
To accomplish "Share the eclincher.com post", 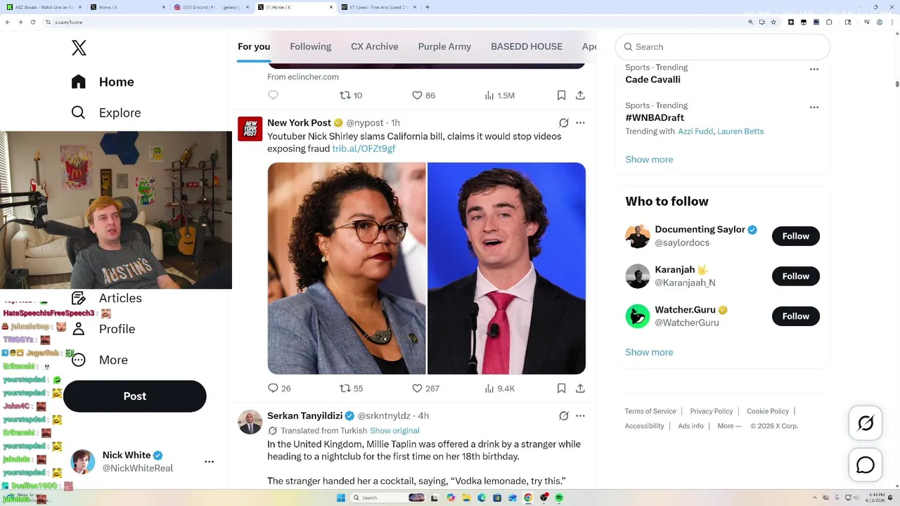I will [x=580, y=95].
